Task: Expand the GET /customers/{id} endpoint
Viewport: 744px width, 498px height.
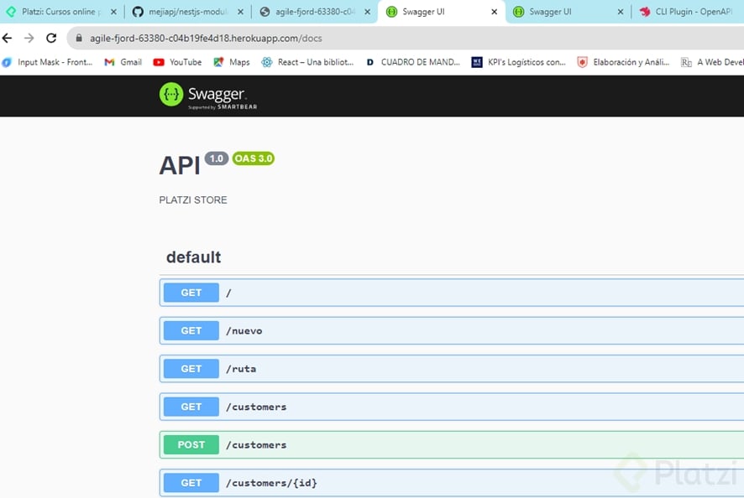Action: (x=451, y=483)
